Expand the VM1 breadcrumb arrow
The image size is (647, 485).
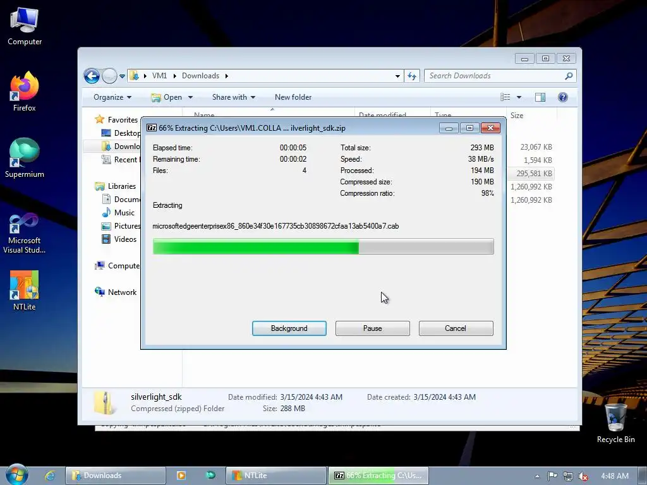[174, 76]
